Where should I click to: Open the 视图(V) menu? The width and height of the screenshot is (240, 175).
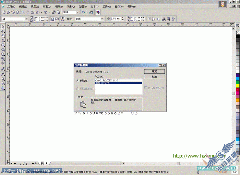pyautogui.click(x=35, y=7)
